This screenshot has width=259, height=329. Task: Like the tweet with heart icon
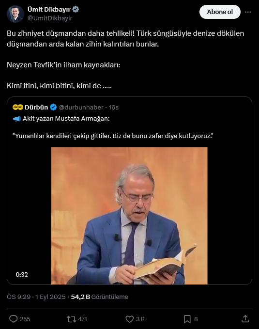coord(129,319)
